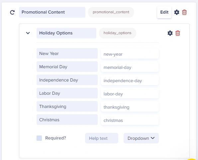Click the Edit button
198x160 pixels.
164,12
